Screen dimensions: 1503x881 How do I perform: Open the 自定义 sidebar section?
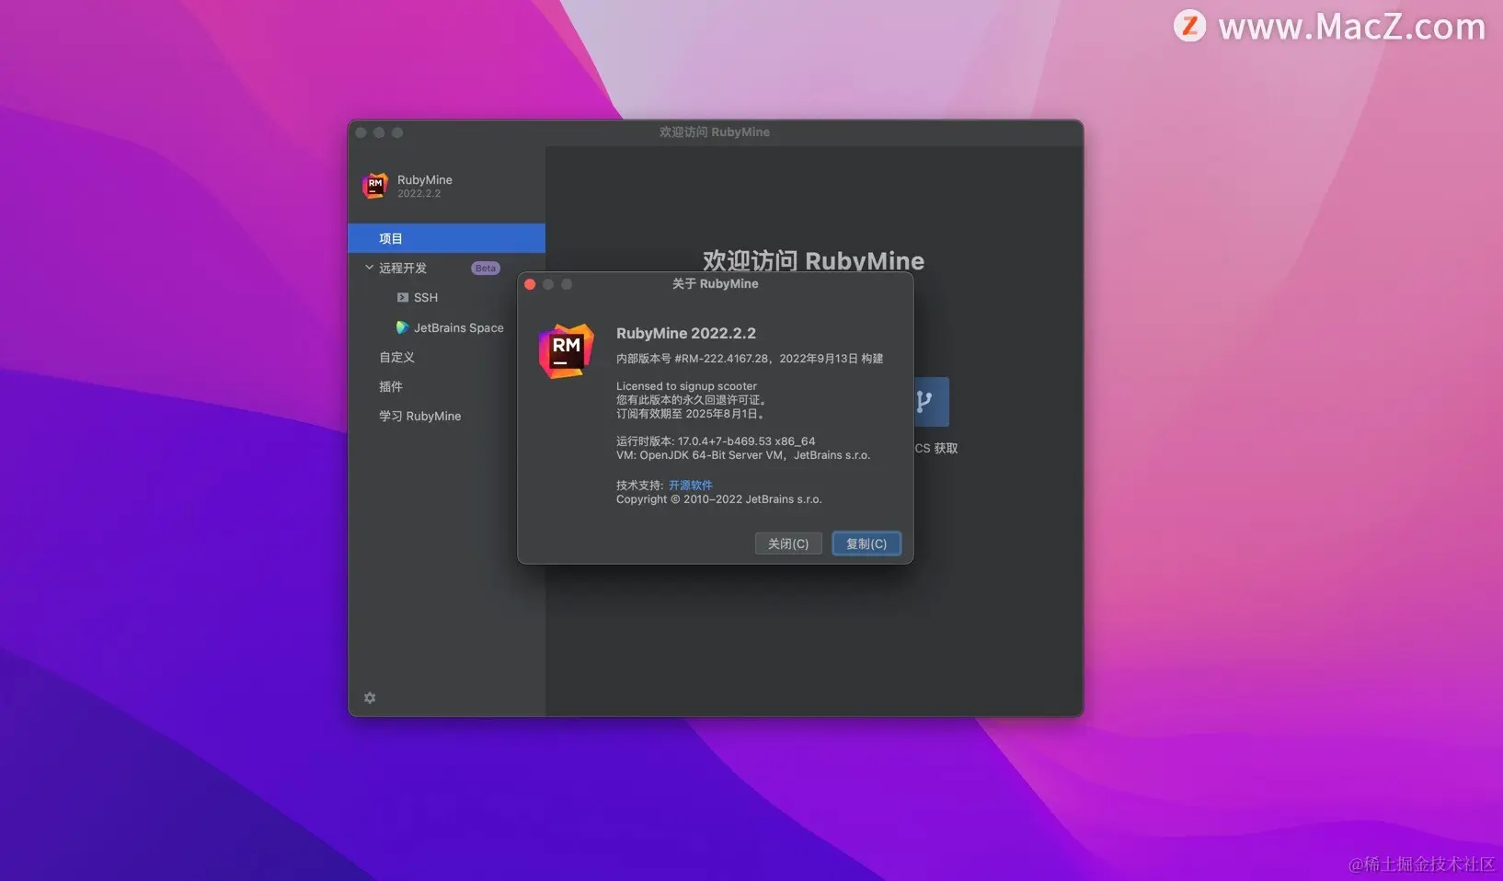396,357
